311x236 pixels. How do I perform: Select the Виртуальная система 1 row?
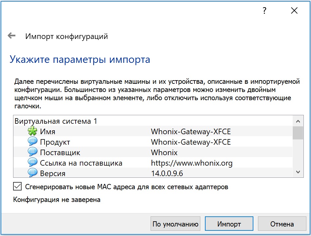153,121
